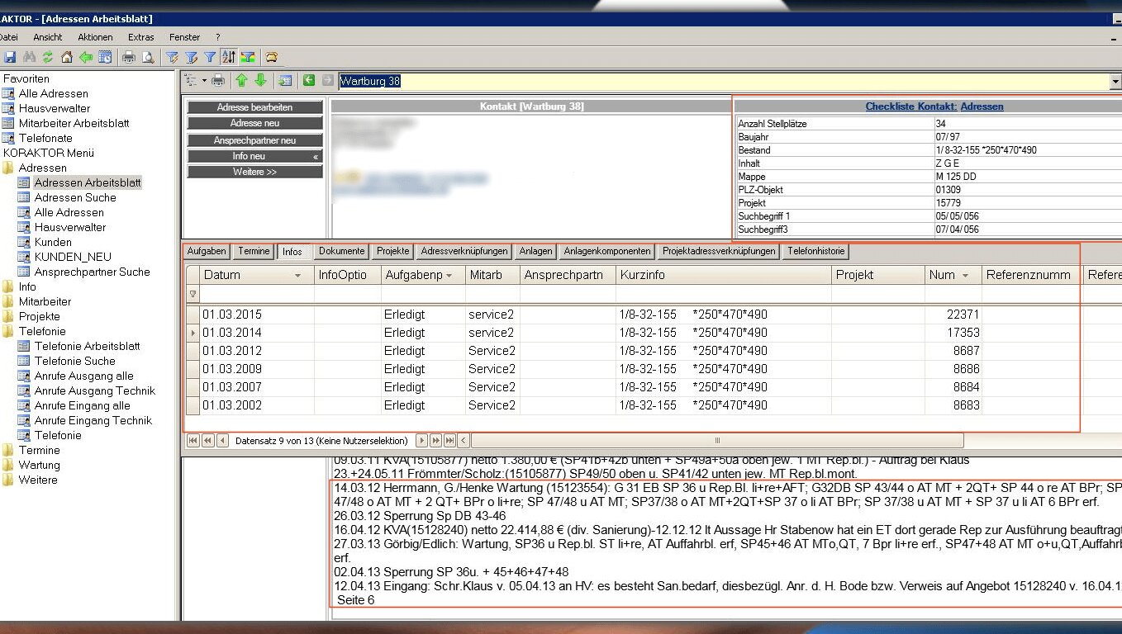Jump to the last record in navigator
Viewport: 1122px width, 634px height.
click(x=450, y=441)
